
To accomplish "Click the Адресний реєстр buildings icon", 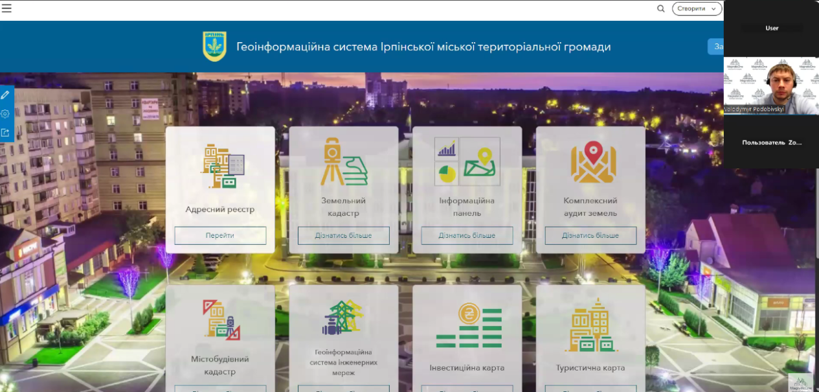I will [220, 167].
